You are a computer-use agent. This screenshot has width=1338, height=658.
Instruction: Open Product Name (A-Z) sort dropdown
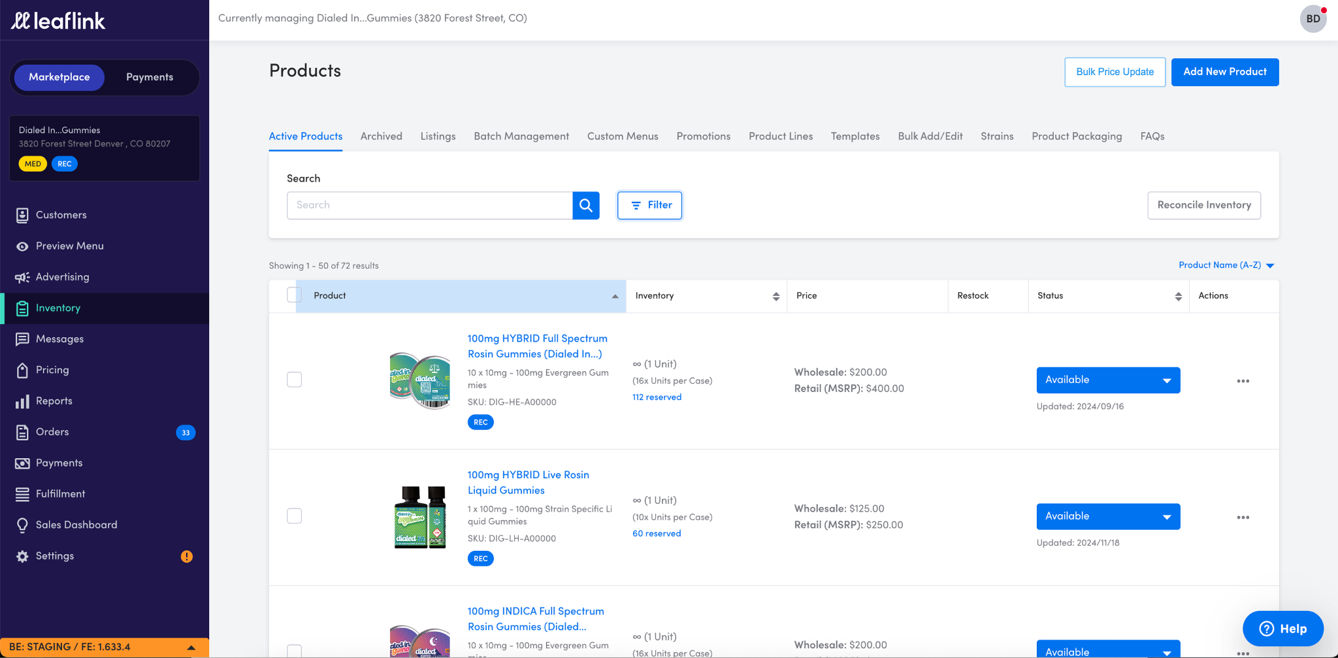(1226, 265)
